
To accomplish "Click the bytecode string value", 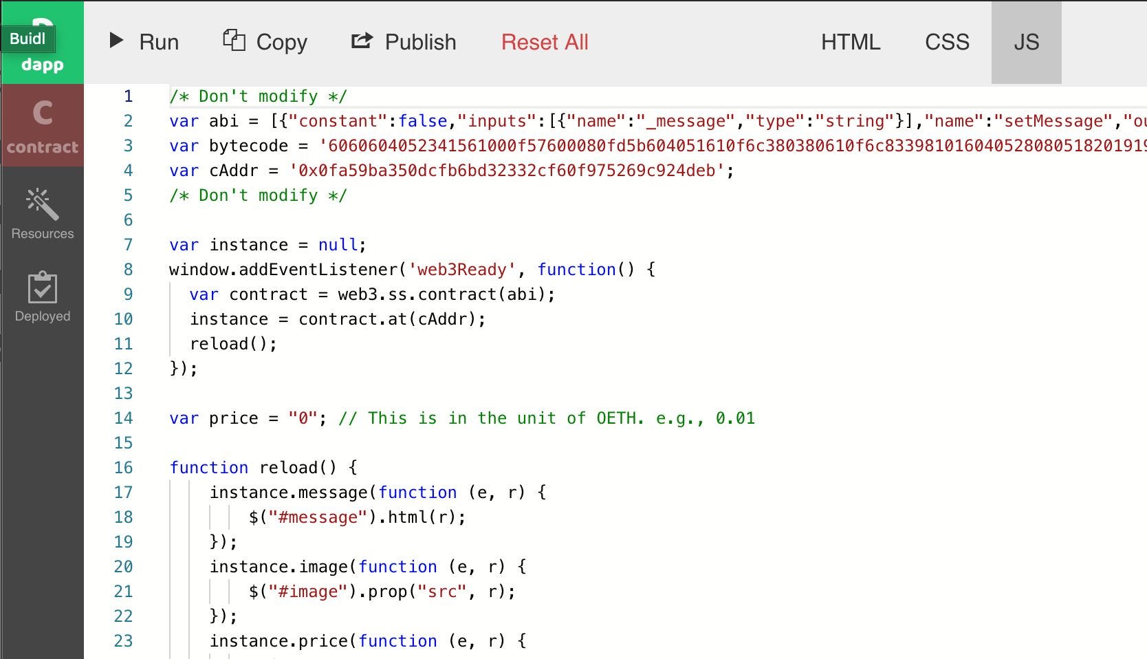I will click(732, 146).
